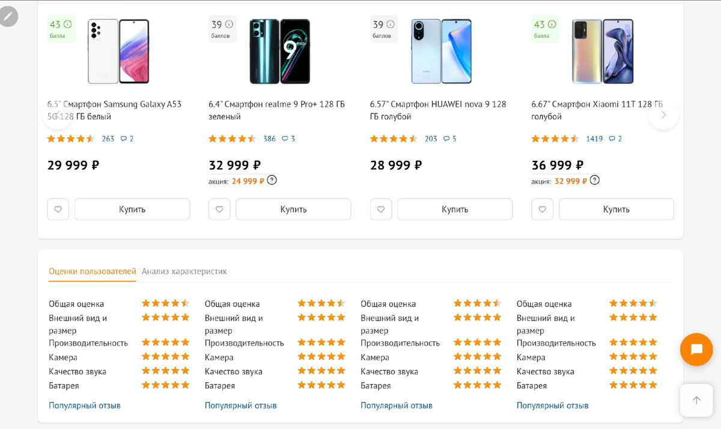The image size is (721, 429).
Task: Add Samsung Galaxy A53 to favorites
Action: pyautogui.click(x=58, y=209)
